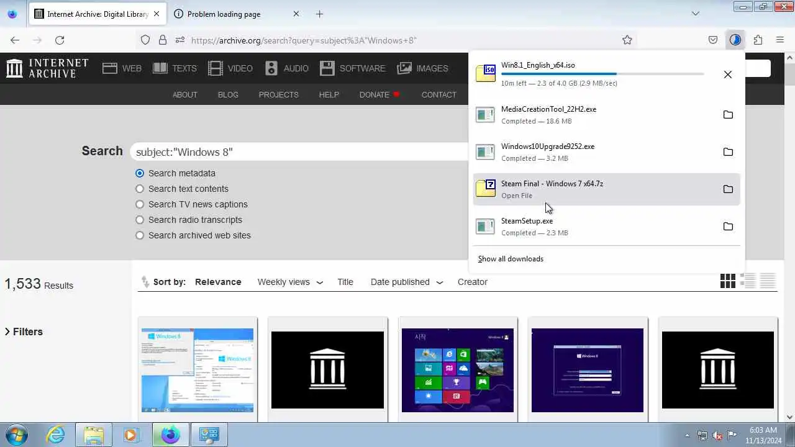Click the Win8.1 ISO download progress bar
The width and height of the screenshot is (795, 447).
coord(602,74)
